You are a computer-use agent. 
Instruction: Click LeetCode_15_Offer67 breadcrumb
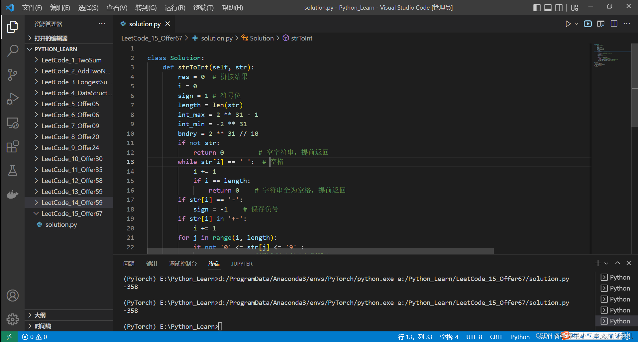[x=152, y=38]
